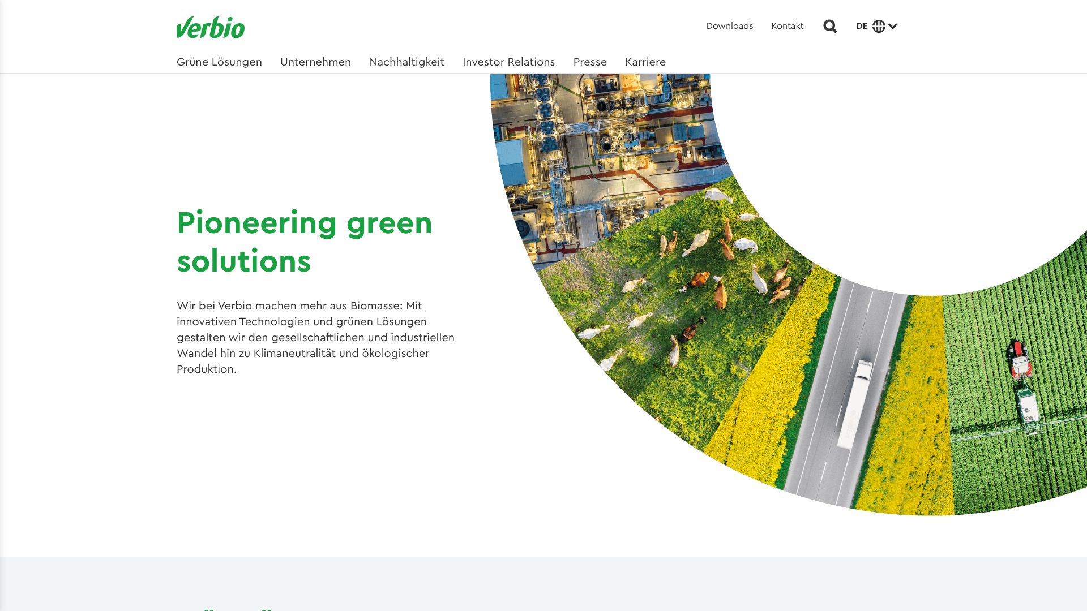
Task: Open the Unternehmen menu
Action: (x=315, y=62)
